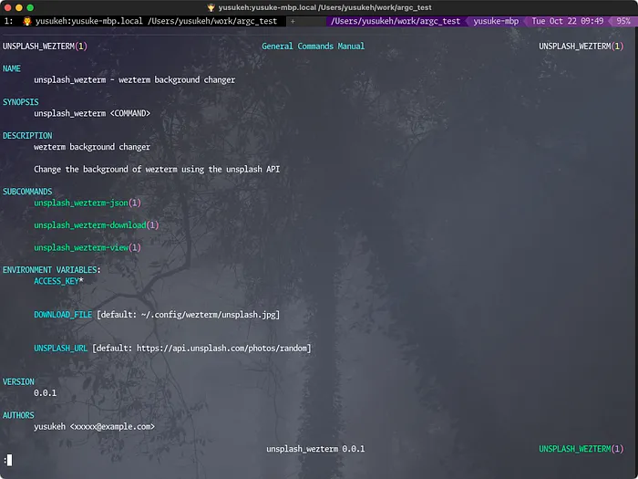Click the DOWNLOAD_FILE variable name
This screenshot has width=638, height=479.
click(x=63, y=315)
